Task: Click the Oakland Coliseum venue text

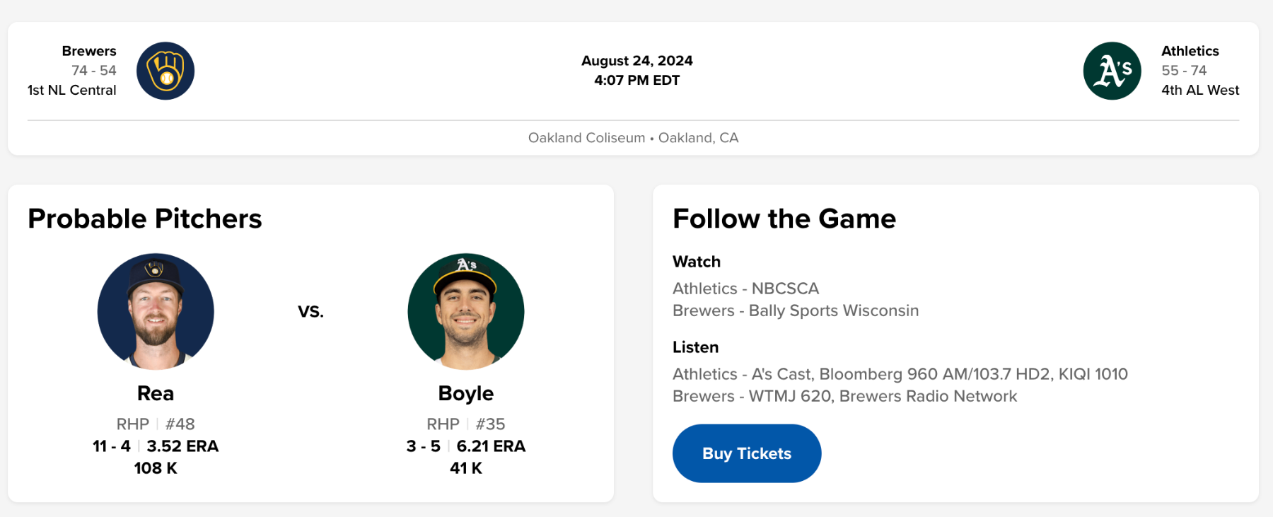Action: click(586, 138)
